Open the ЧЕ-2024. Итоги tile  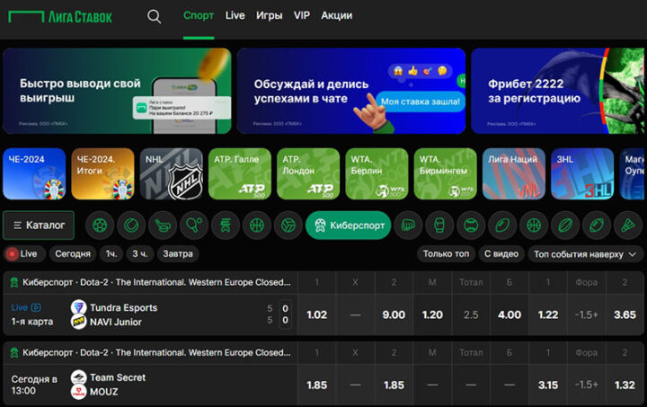click(x=102, y=173)
